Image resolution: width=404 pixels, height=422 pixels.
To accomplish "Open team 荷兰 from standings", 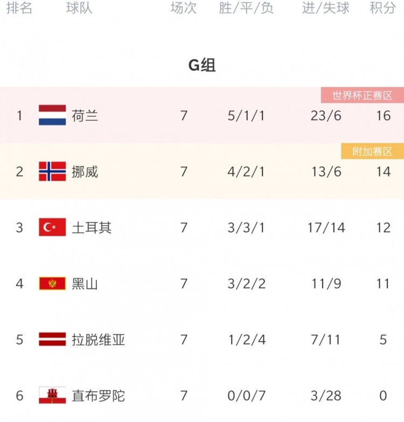I will [85, 116].
